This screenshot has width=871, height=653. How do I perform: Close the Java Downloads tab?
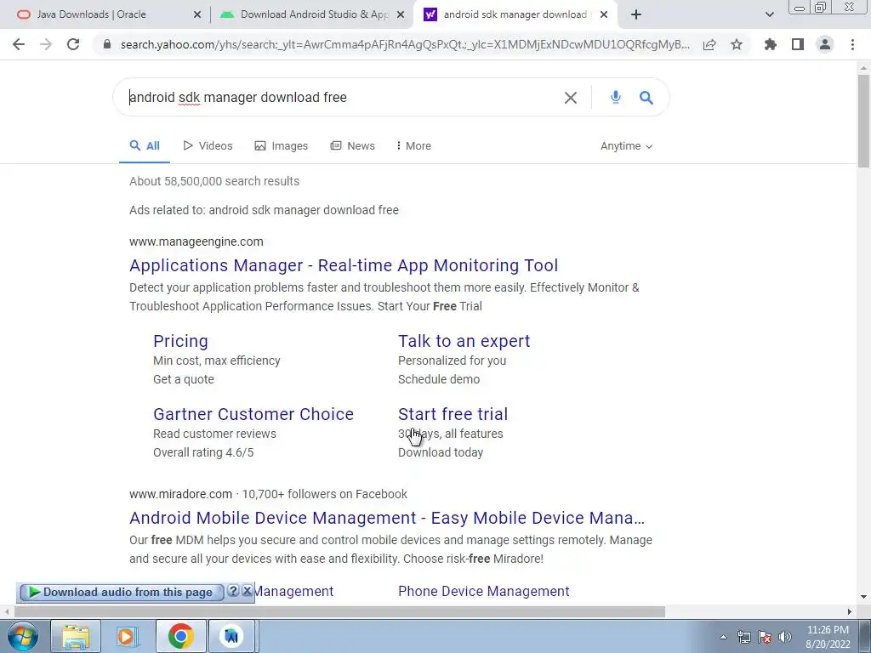tap(197, 15)
